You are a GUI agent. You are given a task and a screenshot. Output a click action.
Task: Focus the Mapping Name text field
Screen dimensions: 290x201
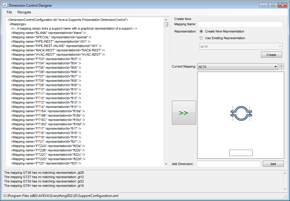point(240,24)
